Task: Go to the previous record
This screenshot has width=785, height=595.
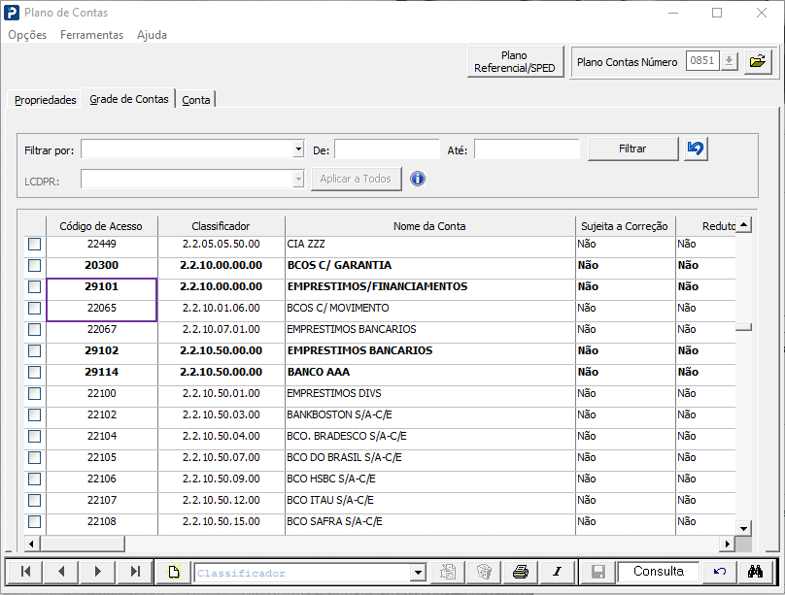Action: pos(61,571)
